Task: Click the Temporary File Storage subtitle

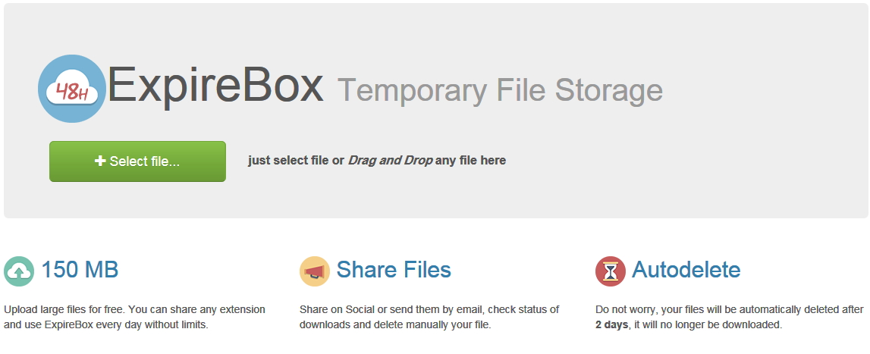Action: click(500, 91)
